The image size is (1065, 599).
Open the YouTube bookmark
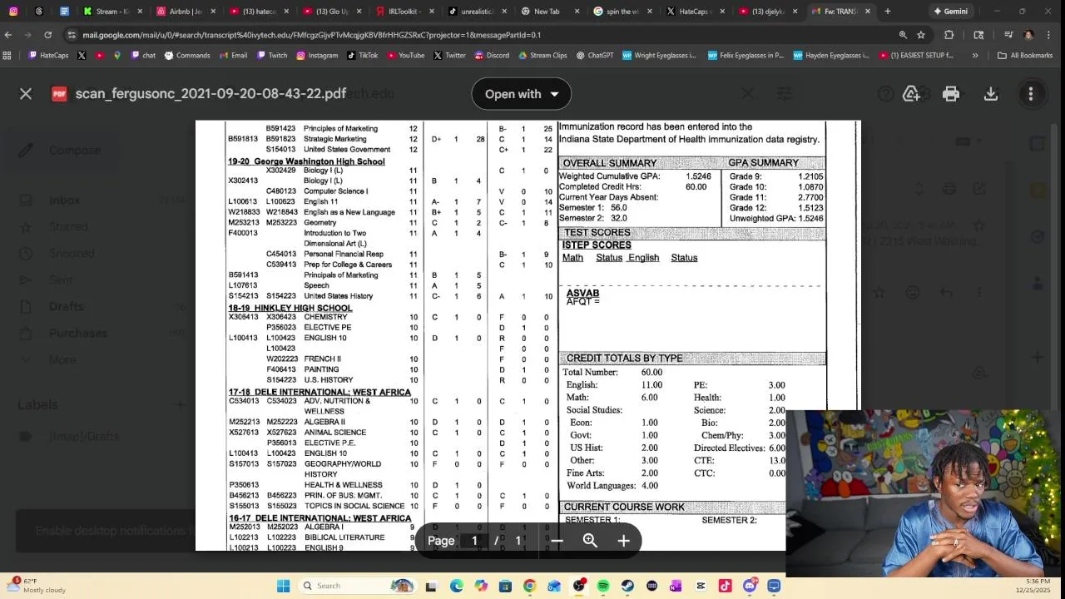pyautogui.click(x=405, y=56)
